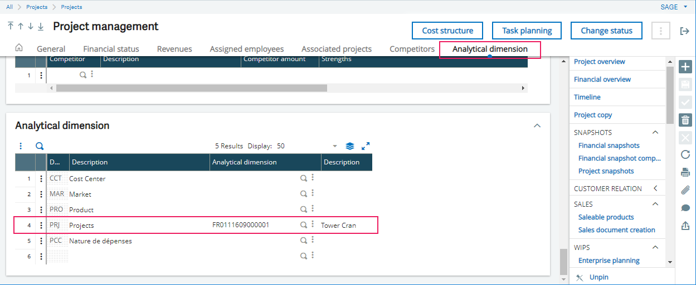Open the Financial overview link

point(602,79)
